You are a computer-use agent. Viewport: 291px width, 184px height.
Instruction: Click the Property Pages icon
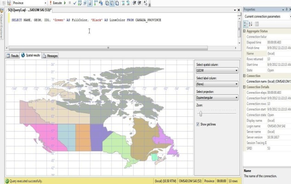[x=257, y=24]
